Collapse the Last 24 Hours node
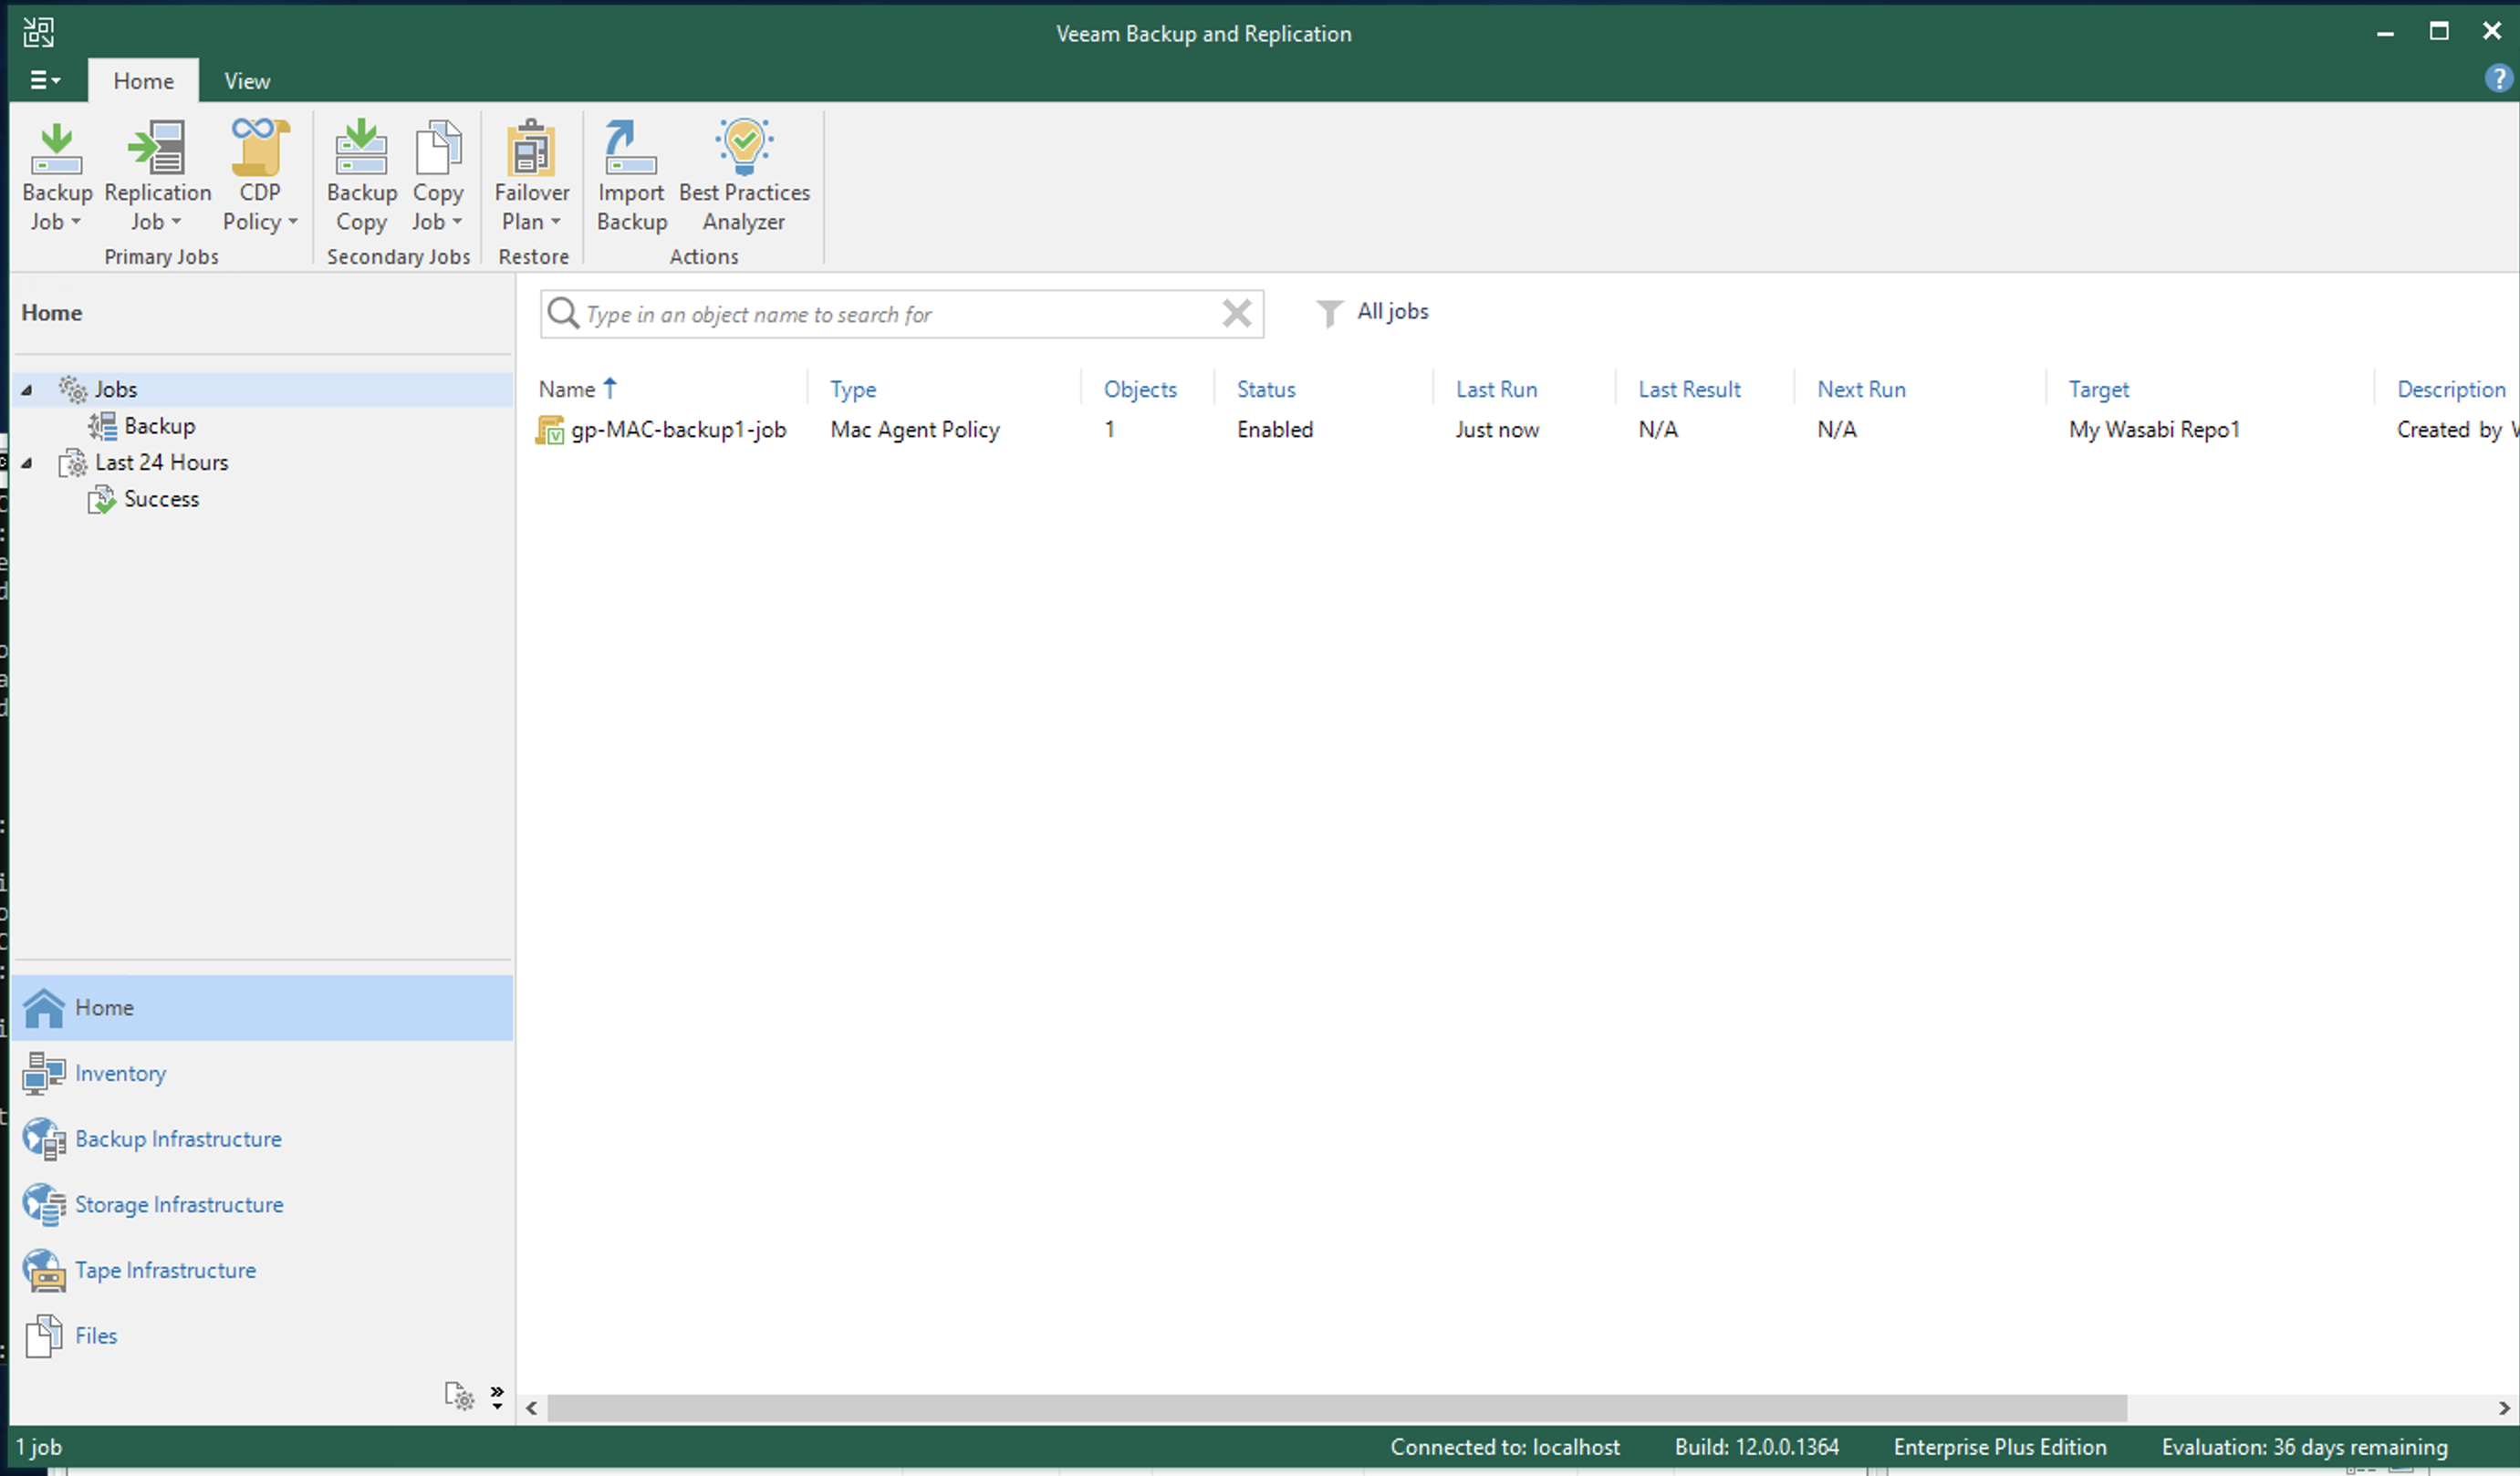Image resolution: width=2520 pixels, height=1476 pixels. (26, 463)
